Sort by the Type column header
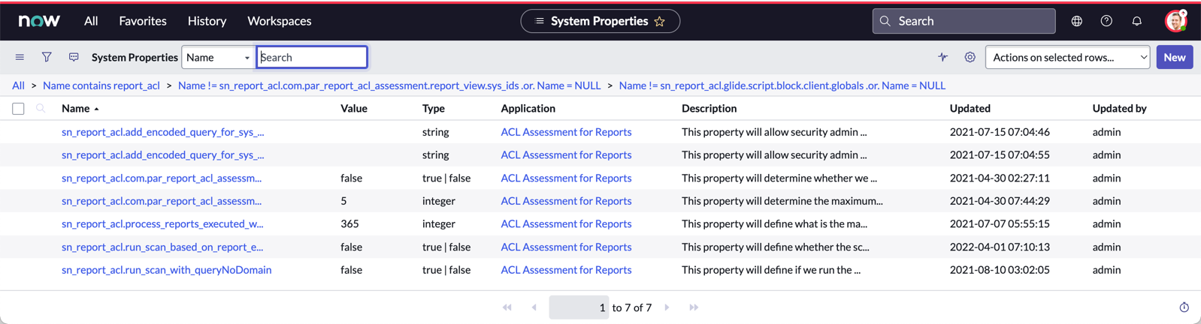Viewport: 1201px width, 324px height. point(434,109)
